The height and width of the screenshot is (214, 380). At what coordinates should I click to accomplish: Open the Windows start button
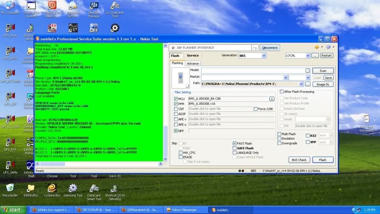[13, 210]
